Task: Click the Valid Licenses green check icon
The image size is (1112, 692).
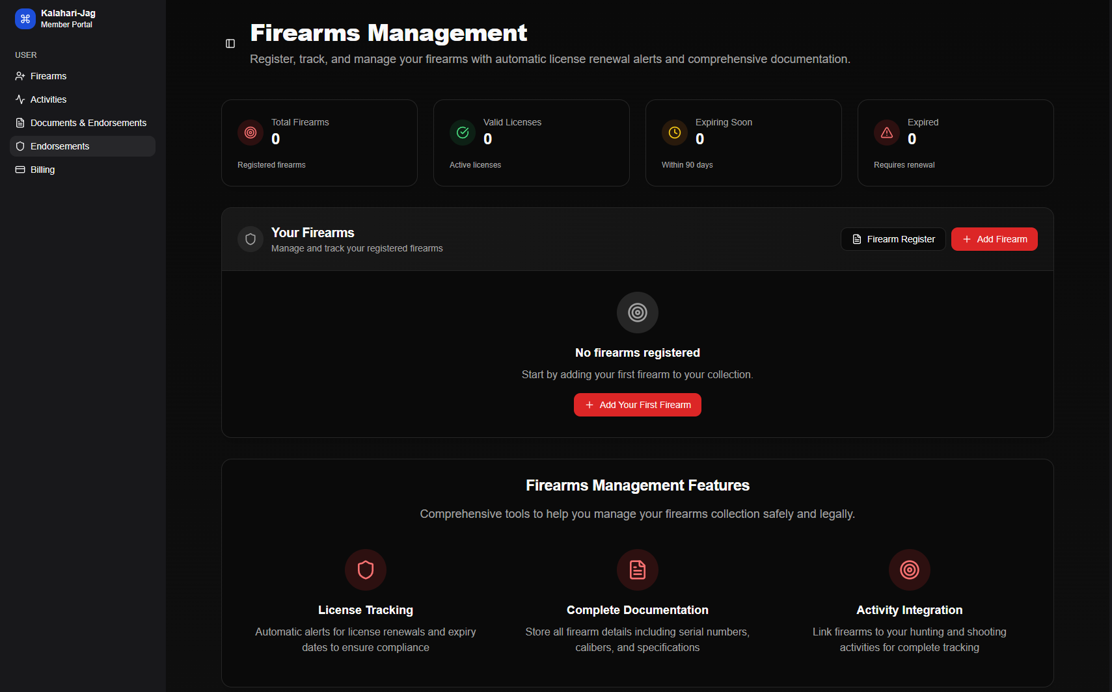Action: click(x=463, y=133)
